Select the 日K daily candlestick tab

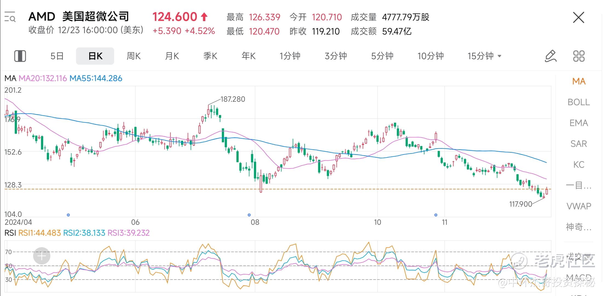click(95, 56)
